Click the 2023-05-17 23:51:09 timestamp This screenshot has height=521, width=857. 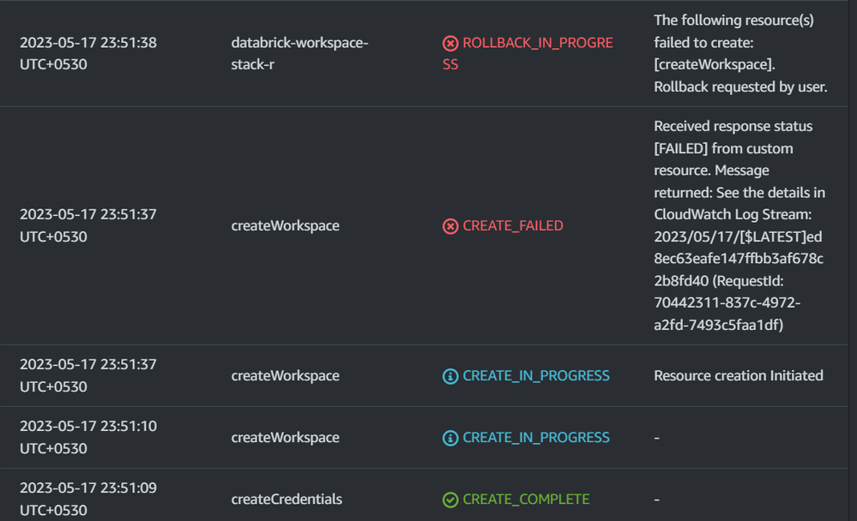point(88,500)
